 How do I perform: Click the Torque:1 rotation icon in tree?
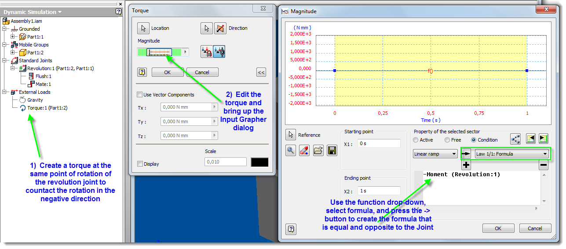pos(23,108)
